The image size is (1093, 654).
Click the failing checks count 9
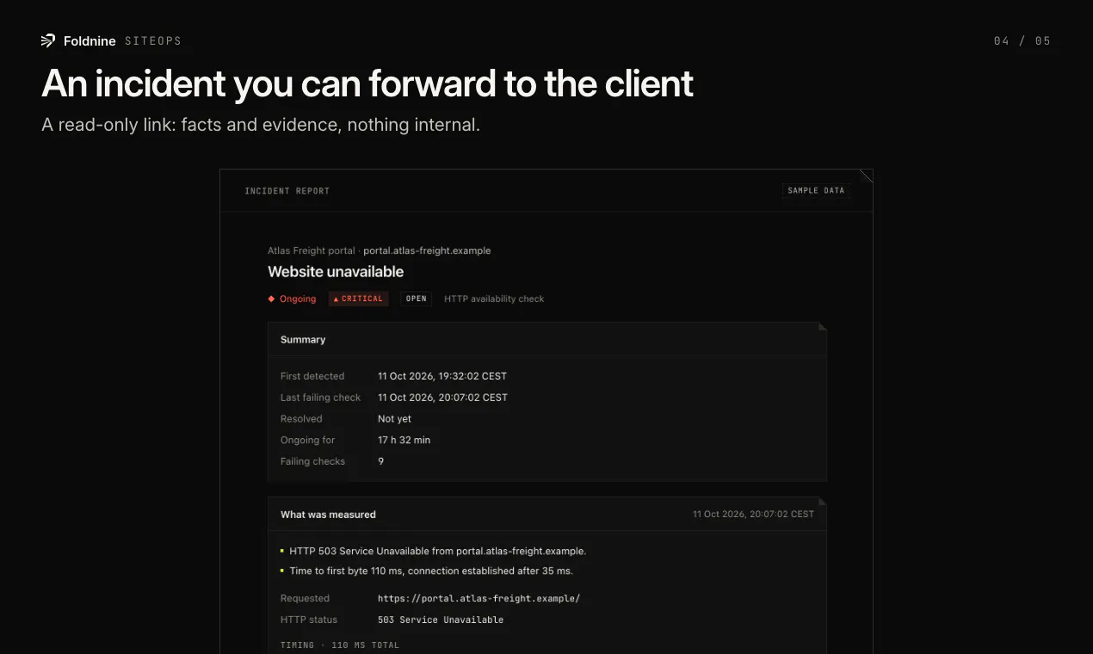pos(381,461)
